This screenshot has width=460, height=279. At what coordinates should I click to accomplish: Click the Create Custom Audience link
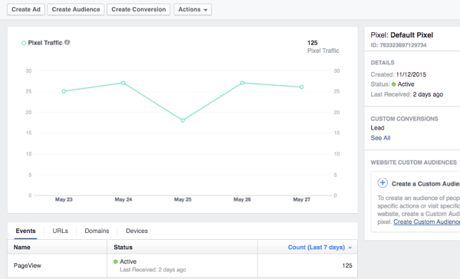tap(426, 222)
